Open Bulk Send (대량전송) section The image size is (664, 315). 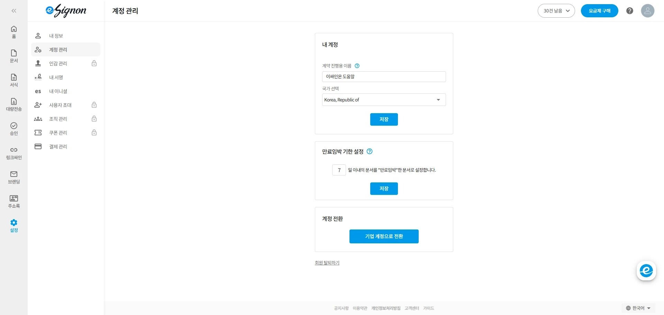14,105
